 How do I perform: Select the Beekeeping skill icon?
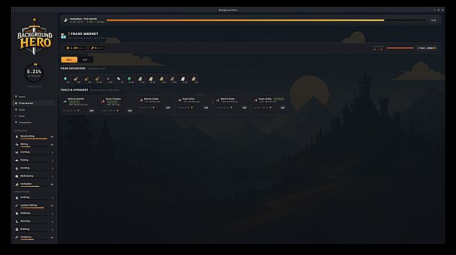point(17,176)
